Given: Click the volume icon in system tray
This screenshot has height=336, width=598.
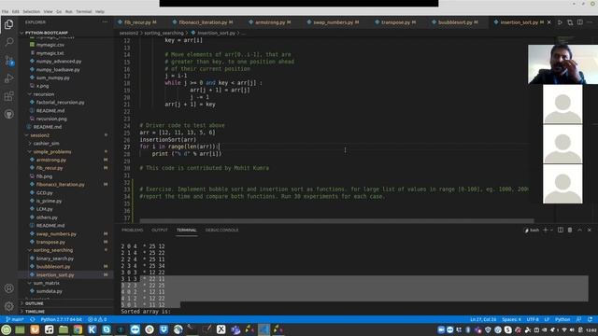Looking at the screenshot, I should tap(572, 329).
